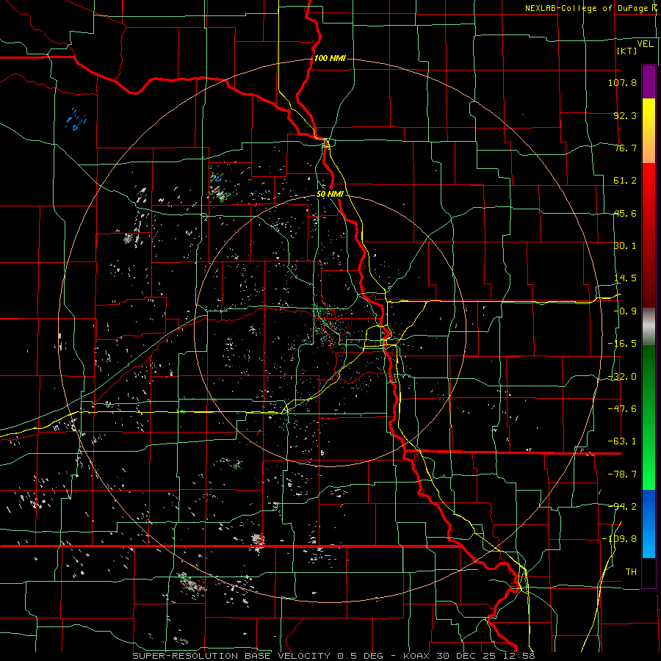Click the 100 NMI range ring label
Image resolution: width=661 pixels, height=661 pixels.
point(330,58)
